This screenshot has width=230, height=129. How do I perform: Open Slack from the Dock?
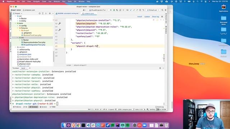pyautogui.click(x=93, y=125)
